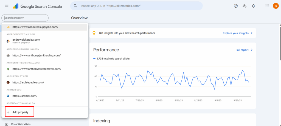This screenshot has width=281, height=126.
Task: Click the ANTHONYSJUNKHAULING.COM group header
Action: (23, 49)
